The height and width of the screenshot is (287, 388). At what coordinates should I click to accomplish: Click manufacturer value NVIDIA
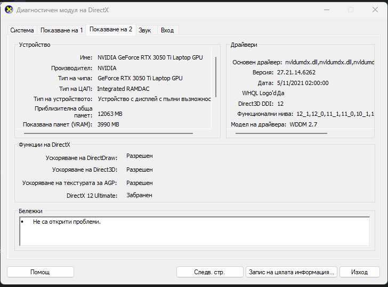coord(107,68)
